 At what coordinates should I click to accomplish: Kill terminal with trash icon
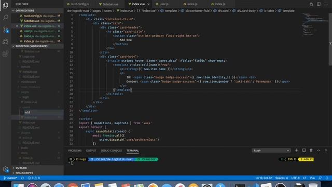(311, 150)
